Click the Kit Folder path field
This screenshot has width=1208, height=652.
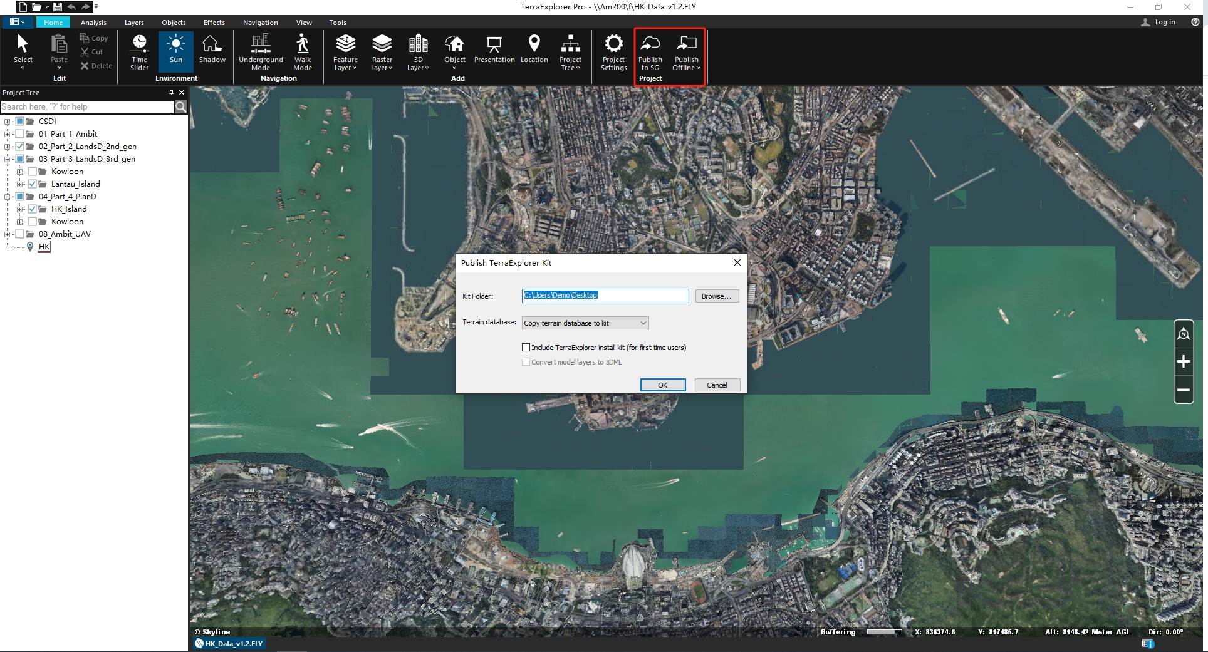click(x=605, y=296)
